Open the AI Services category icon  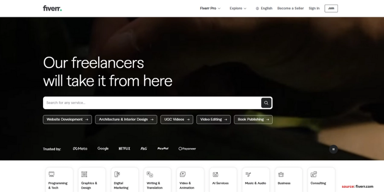[215, 175]
